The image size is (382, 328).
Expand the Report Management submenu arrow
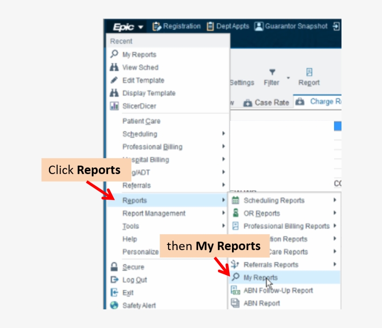pos(224,213)
